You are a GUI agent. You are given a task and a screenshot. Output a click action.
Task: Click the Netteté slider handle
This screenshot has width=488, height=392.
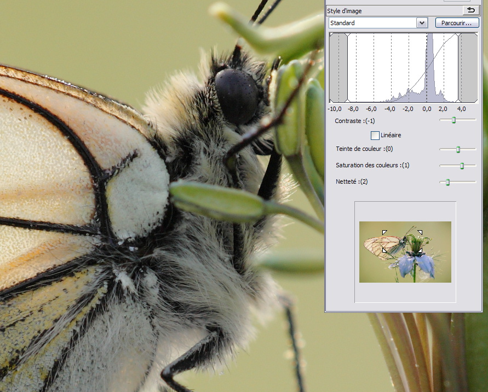tap(448, 183)
